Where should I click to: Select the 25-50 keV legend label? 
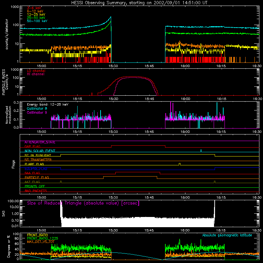coord(36,18)
